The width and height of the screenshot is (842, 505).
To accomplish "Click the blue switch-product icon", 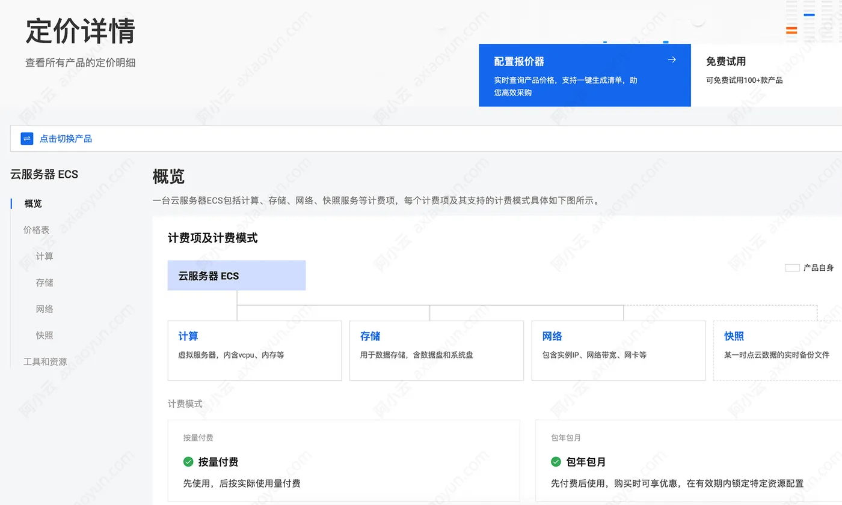I will click(27, 139).
